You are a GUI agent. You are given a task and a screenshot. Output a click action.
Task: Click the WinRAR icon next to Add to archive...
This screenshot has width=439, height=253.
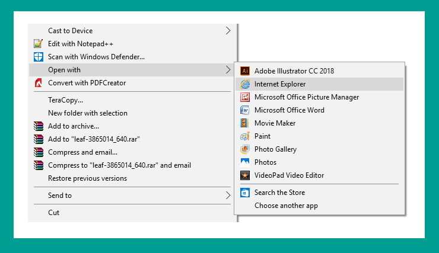(39, 126)
